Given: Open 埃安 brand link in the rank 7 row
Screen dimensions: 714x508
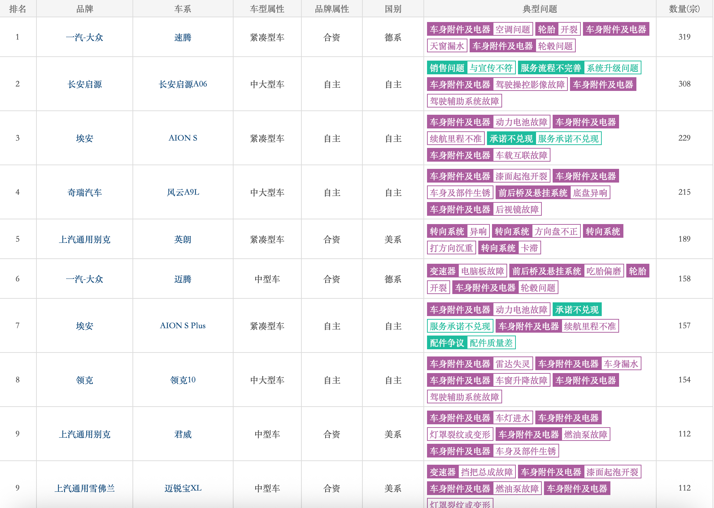Looking at the screenshot, I should point(84,326).
